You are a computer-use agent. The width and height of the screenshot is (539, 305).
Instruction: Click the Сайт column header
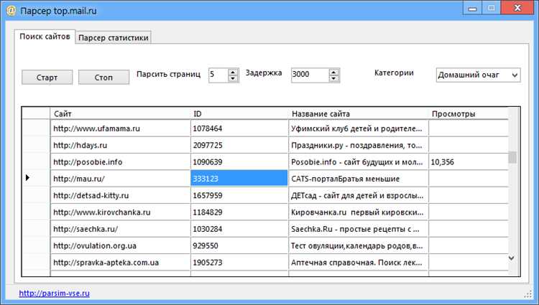(x=120, y=113)
